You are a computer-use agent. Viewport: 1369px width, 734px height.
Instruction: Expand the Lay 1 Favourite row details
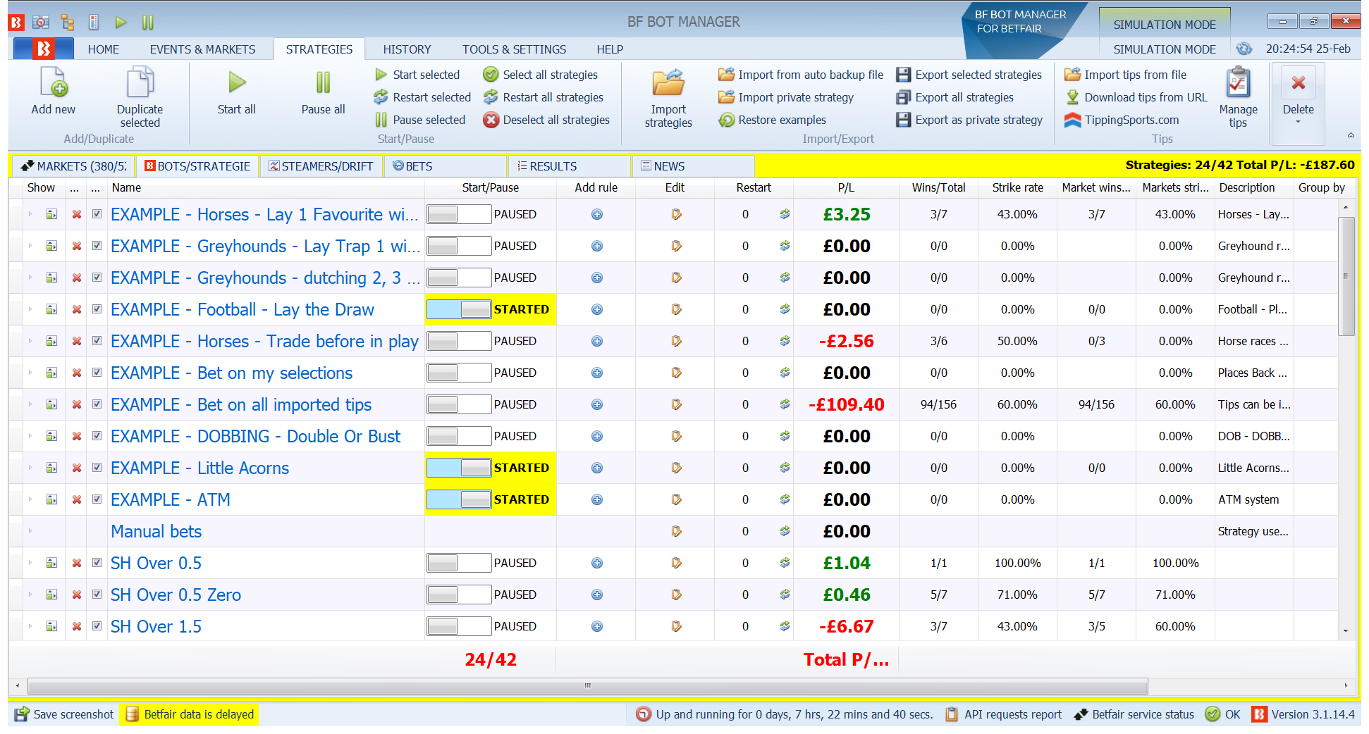coord(30,214)
